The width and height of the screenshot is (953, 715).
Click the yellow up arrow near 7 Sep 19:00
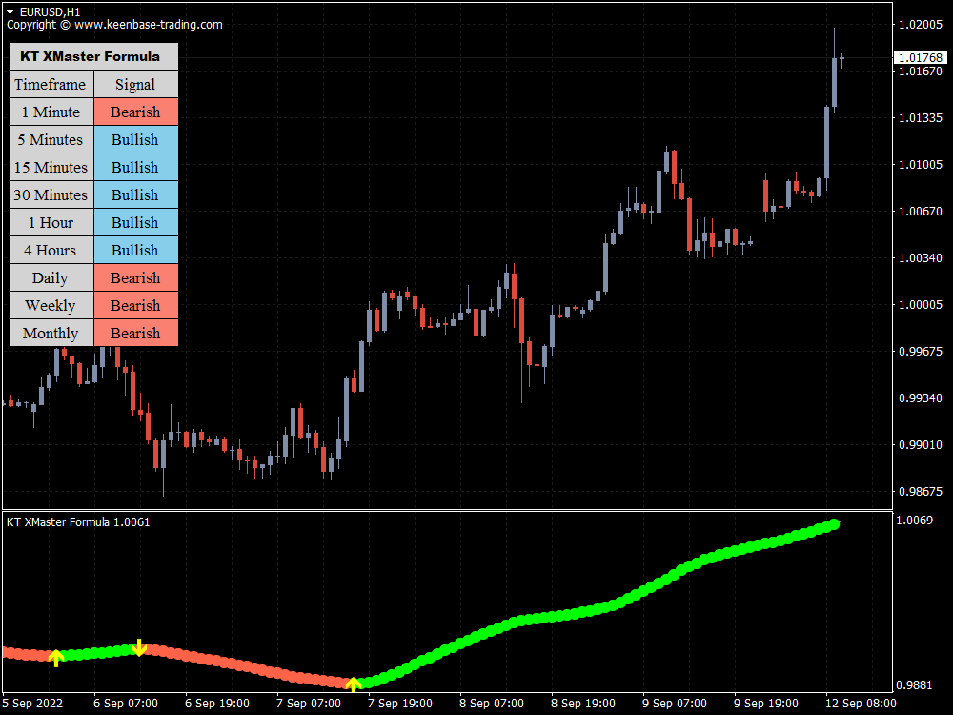[354, 685]
